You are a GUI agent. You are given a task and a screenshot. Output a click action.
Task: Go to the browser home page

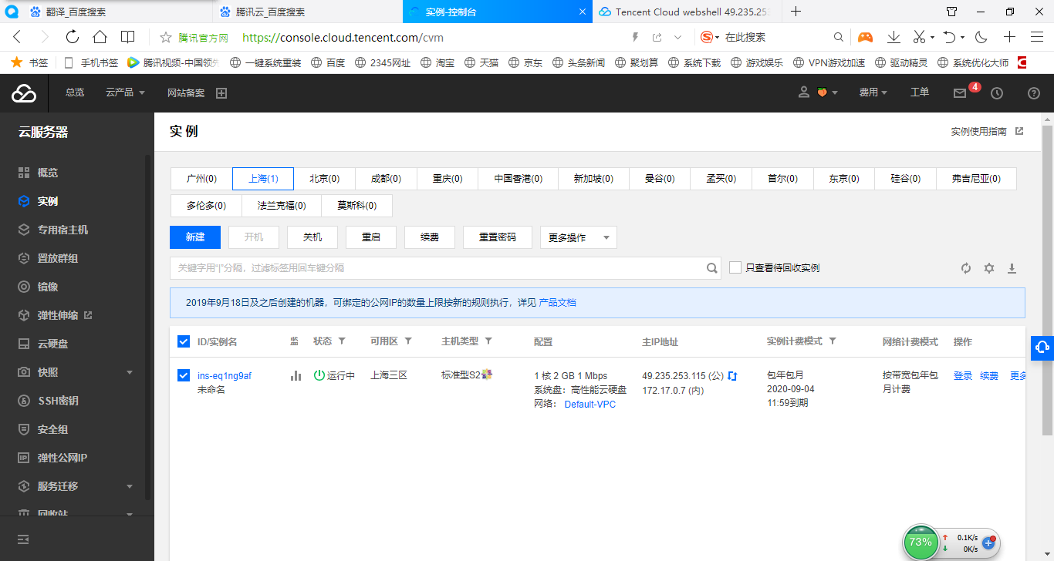pos(100,37)
